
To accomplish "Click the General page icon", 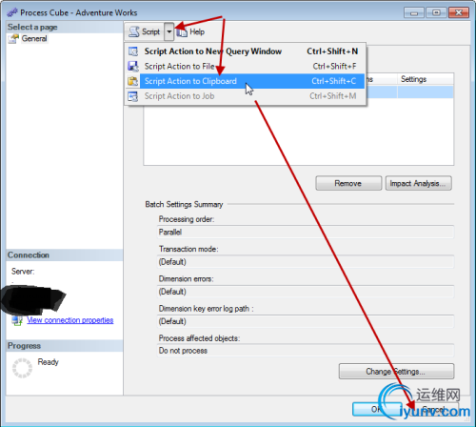I will [x=13, y=39].
